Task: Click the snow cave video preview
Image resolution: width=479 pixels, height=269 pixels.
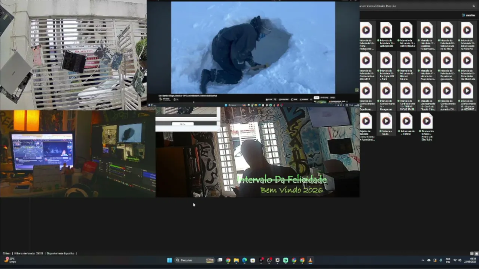Action: coord(253,47)
